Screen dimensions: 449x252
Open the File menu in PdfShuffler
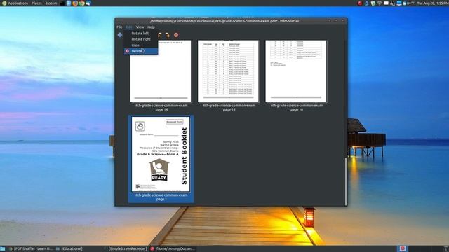119,27
